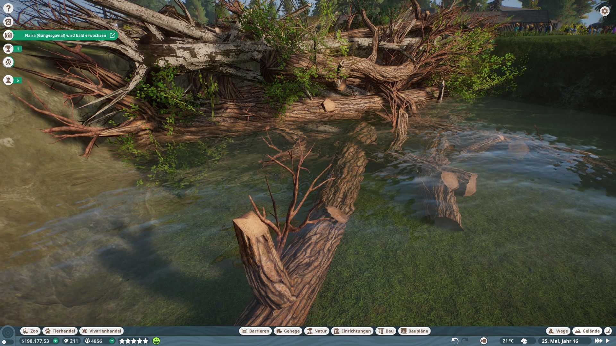Toggle the camera mode icon
Image resolution: width=616 pixels, height=346 pixels.
[483, 341]
